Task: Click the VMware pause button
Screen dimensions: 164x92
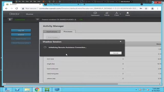Action: pyautogui.click(x=44, y=2)
